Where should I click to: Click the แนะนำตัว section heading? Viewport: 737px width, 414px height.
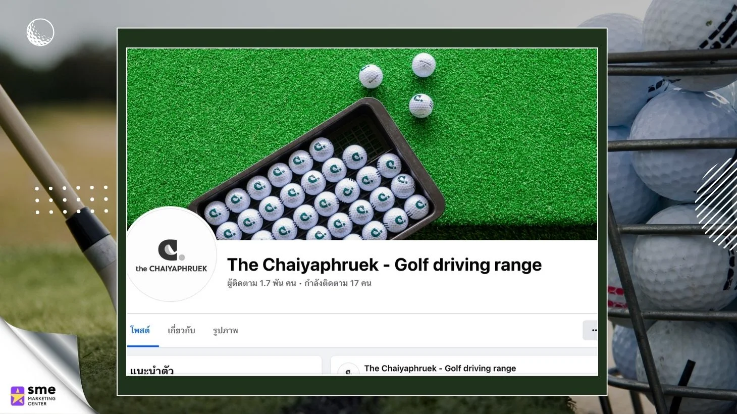click(152, 371)
